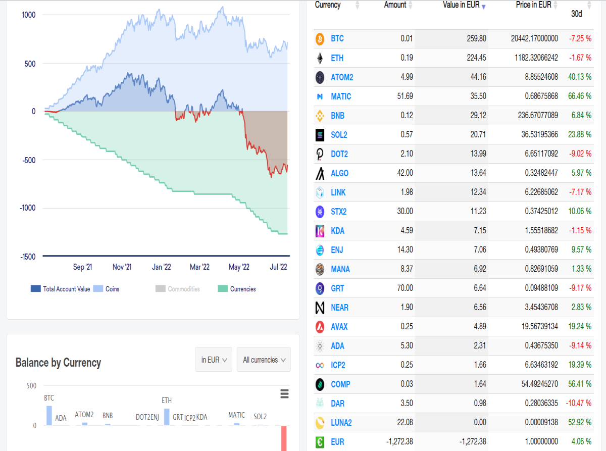
Task: Click the Ethereum ETH coin icon
Action: [x=320, y=58]
